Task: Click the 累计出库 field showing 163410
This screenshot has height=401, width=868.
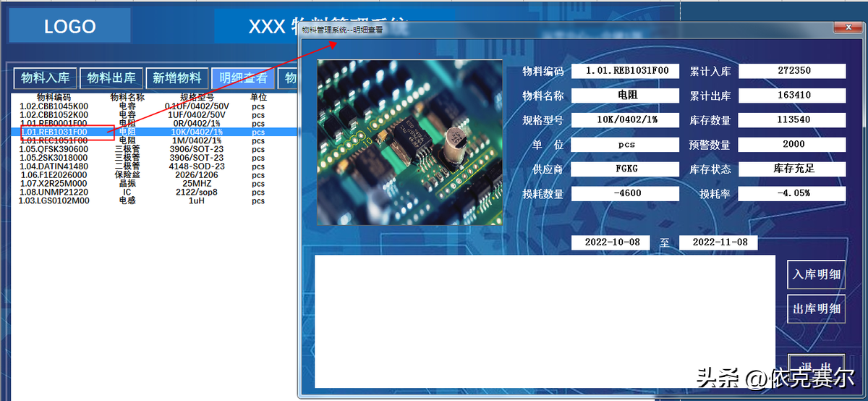Action: pos(792,96)
